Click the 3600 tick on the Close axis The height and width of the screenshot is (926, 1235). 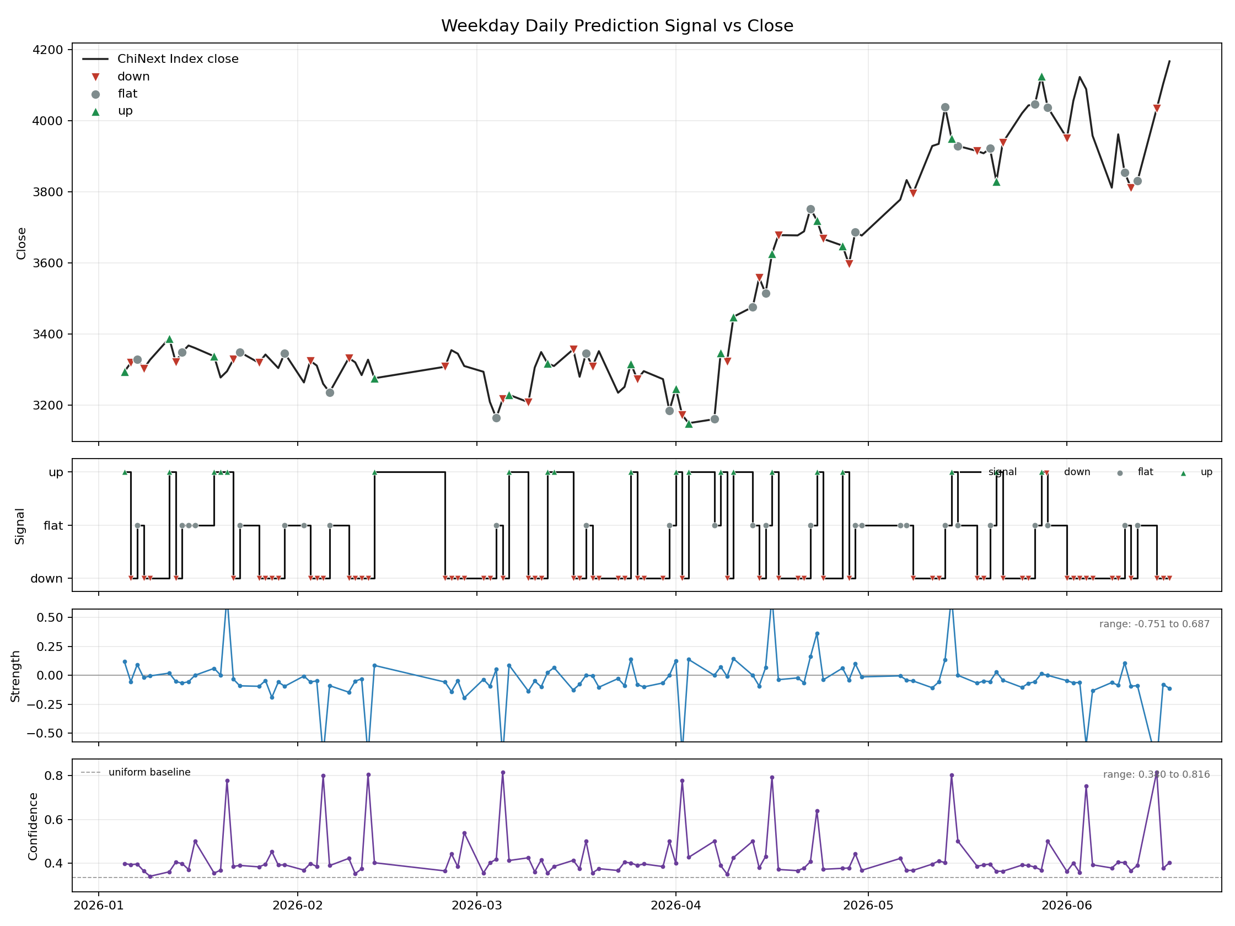(x=48, y=263)
